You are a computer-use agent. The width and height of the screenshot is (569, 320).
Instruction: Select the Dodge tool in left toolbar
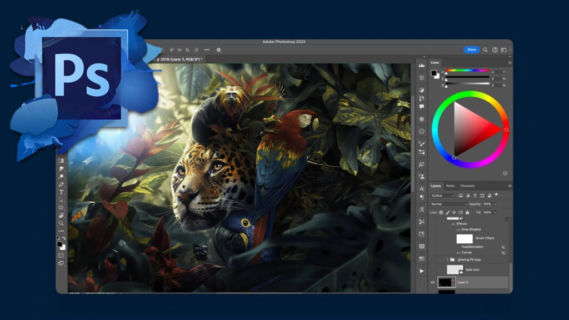pyautogui.click(x=61, y=177)
